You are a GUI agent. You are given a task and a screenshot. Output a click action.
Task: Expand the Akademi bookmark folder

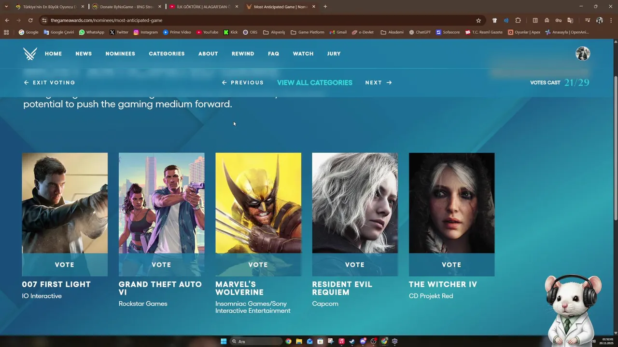(x=392, y=32)
